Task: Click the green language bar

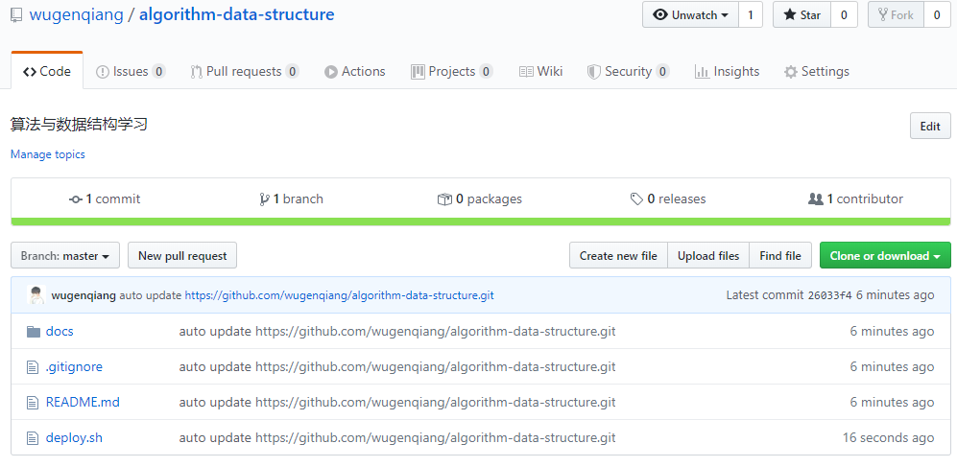Action: tap(481, 222)
